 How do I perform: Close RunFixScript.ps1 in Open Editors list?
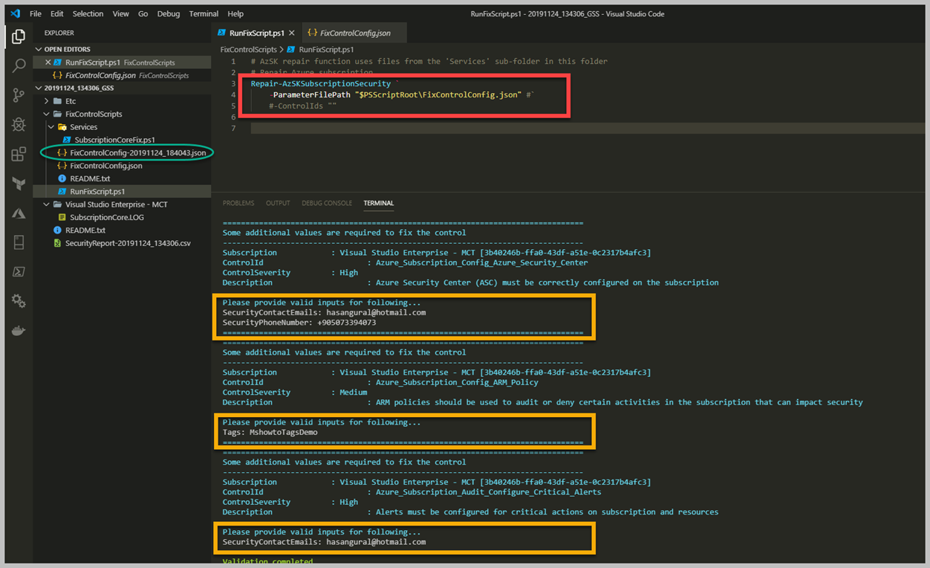(x=48, y=62)
